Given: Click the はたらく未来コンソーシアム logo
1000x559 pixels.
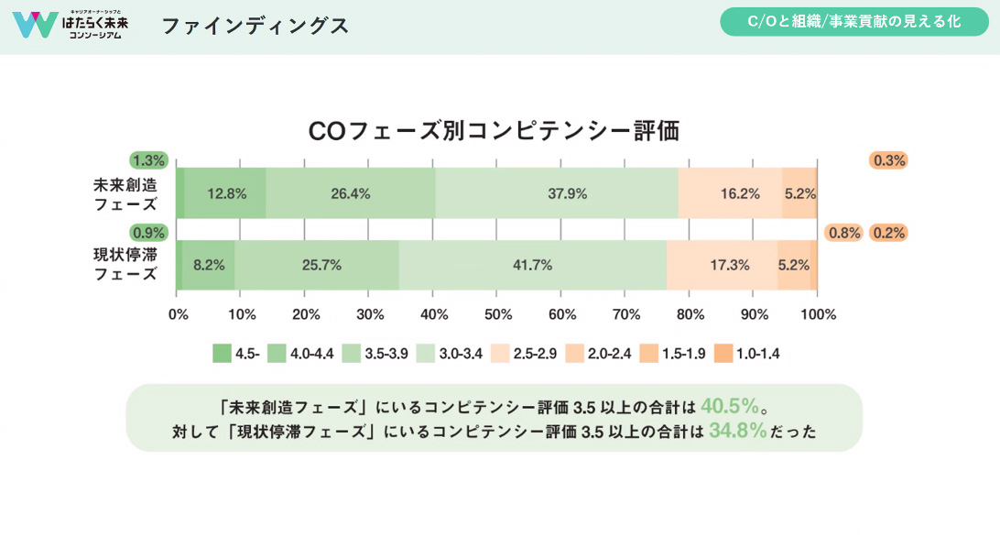Looking at the screenshot, I should click(x=71, y=25).
